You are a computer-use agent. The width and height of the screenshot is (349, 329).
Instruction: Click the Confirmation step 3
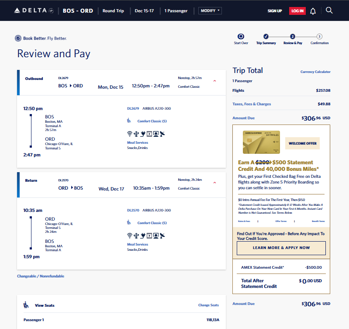click(x=319, y=39)
